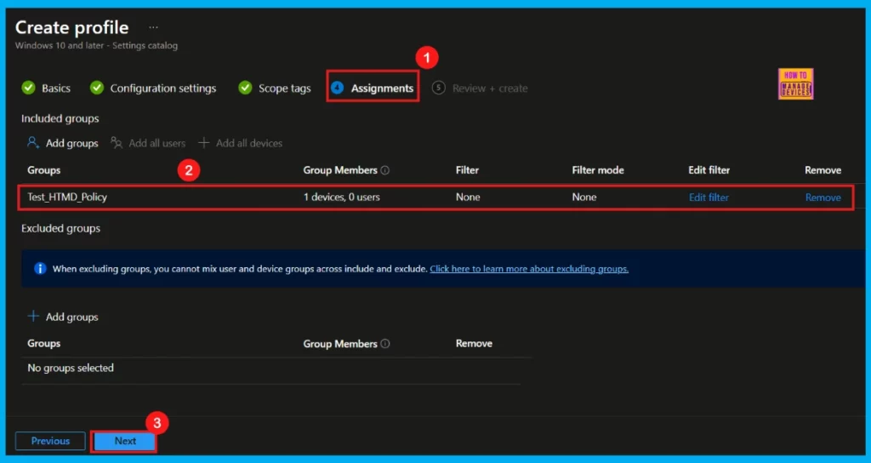
Task: Click the Previous button
Action: click(50, 441)
